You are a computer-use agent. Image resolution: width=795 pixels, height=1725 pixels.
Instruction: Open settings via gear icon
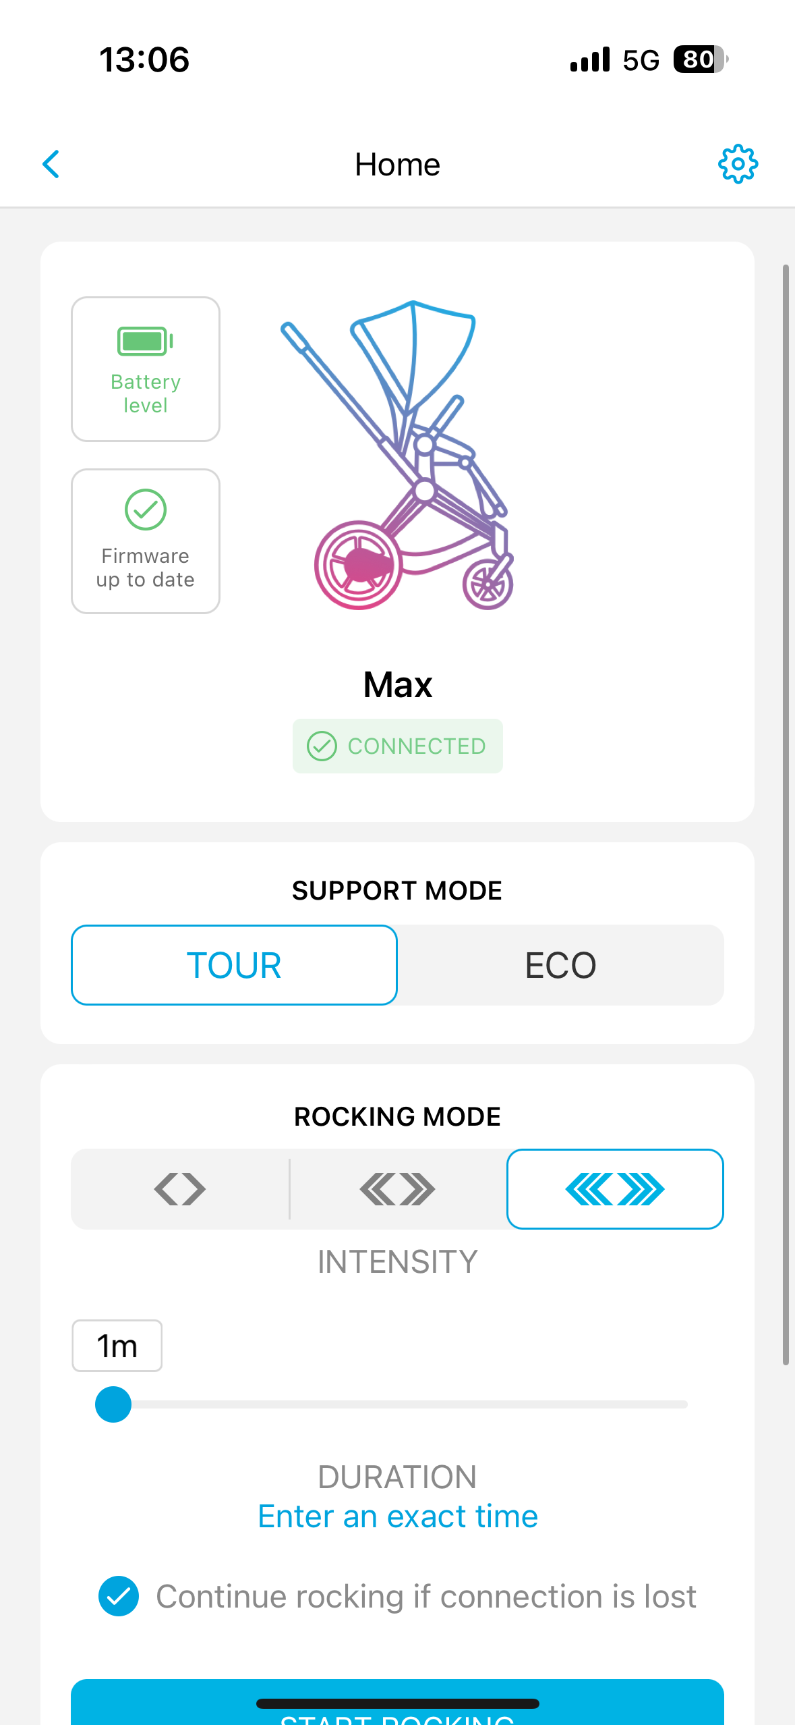738,164
